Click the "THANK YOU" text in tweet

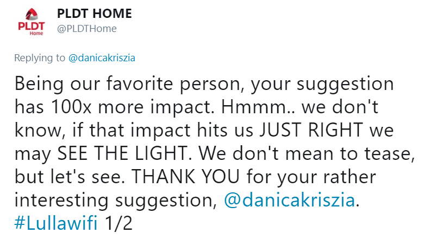pos(185,177)
